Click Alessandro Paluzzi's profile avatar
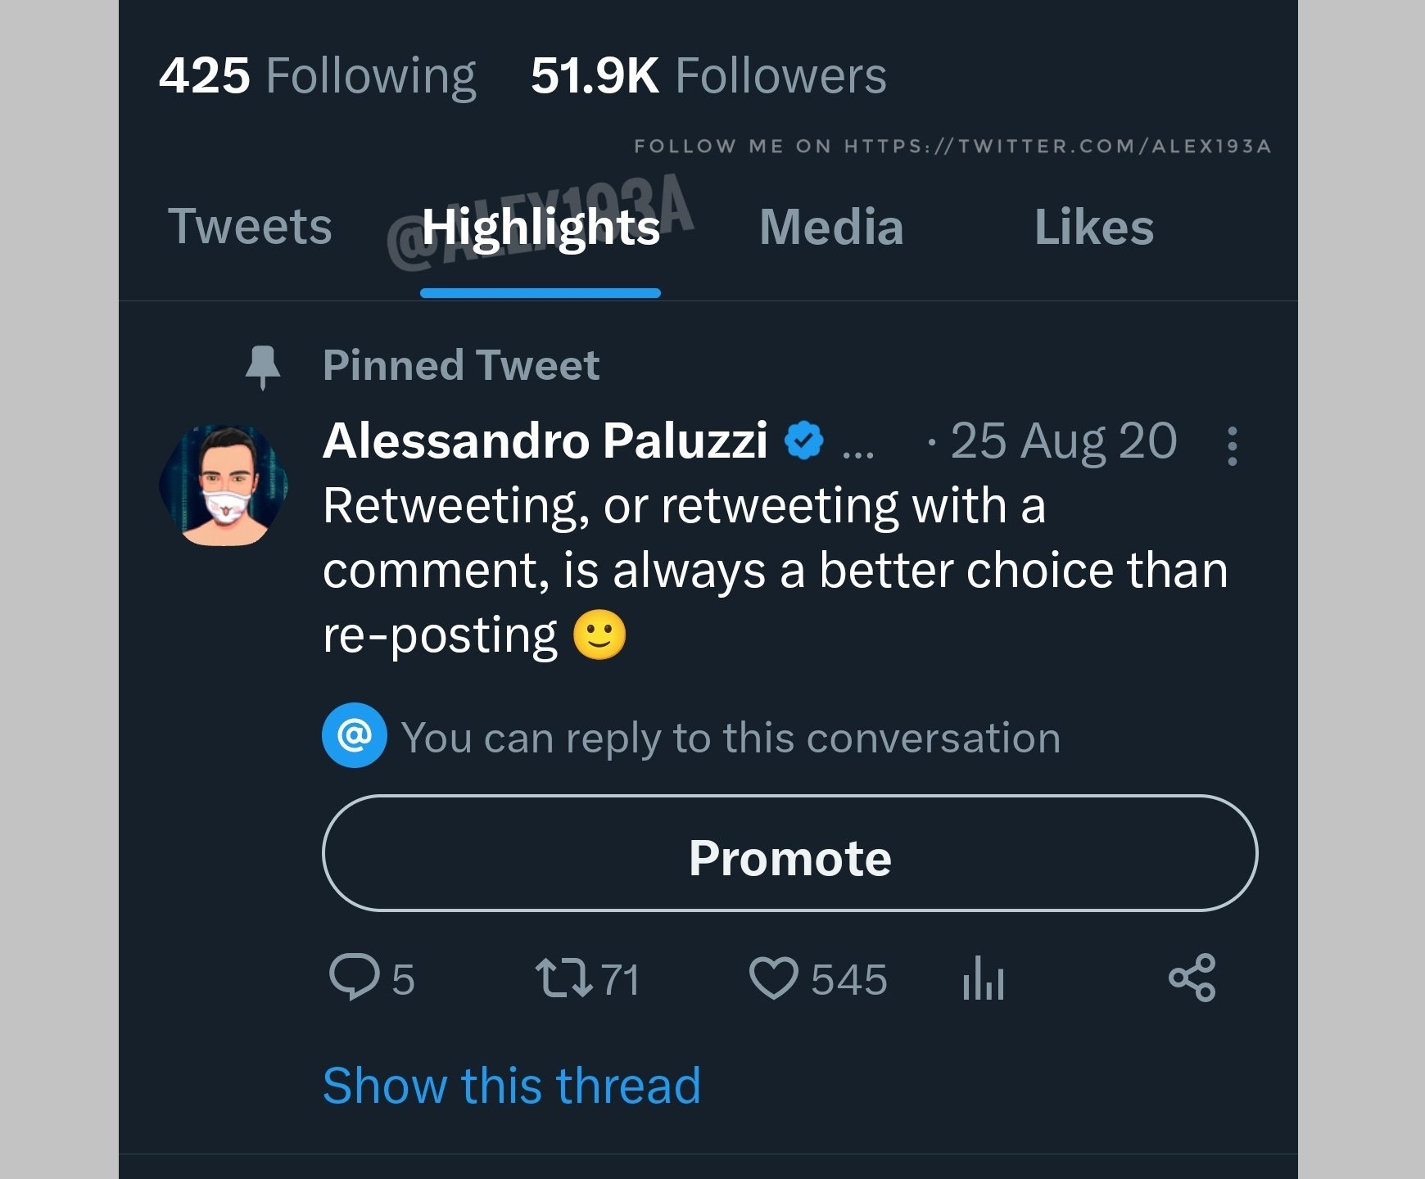The image size is (1425, 1179). click(224, 485)
